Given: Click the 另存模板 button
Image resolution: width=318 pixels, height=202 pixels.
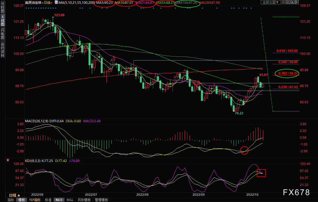Looking at the screenshot, I should click(84, 200).
